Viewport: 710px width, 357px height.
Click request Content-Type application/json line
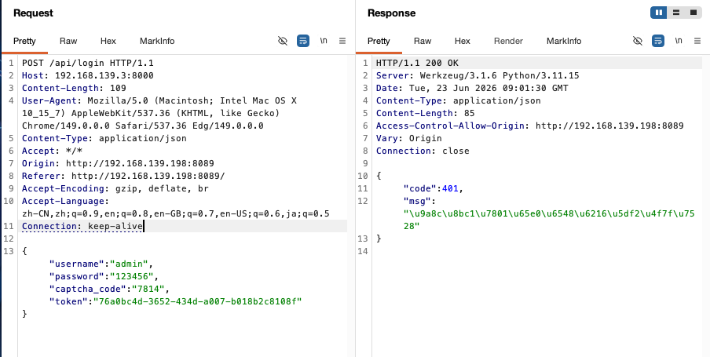coord(104,138)
